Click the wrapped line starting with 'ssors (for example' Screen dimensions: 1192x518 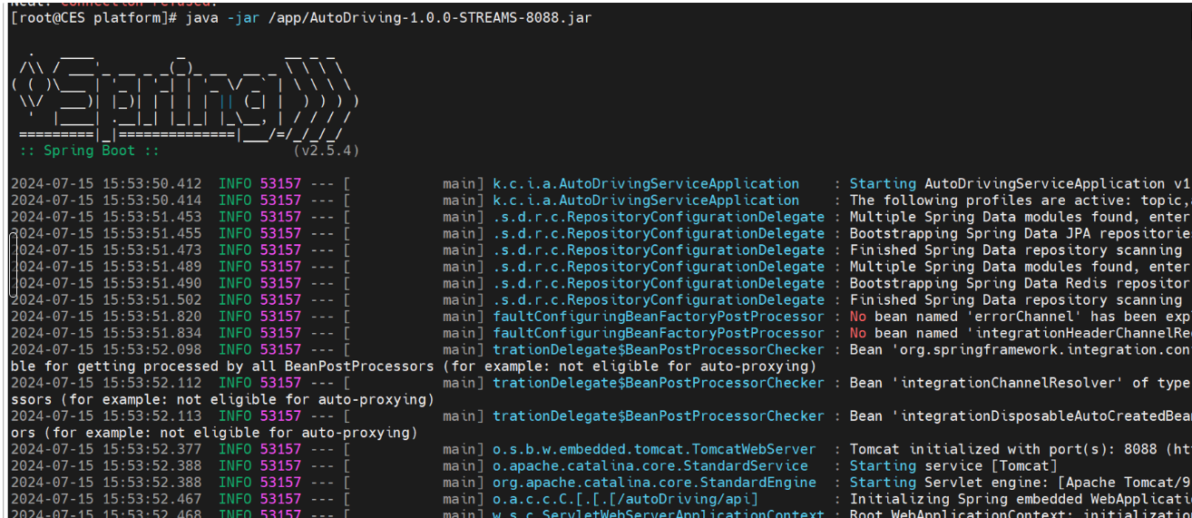222,399
